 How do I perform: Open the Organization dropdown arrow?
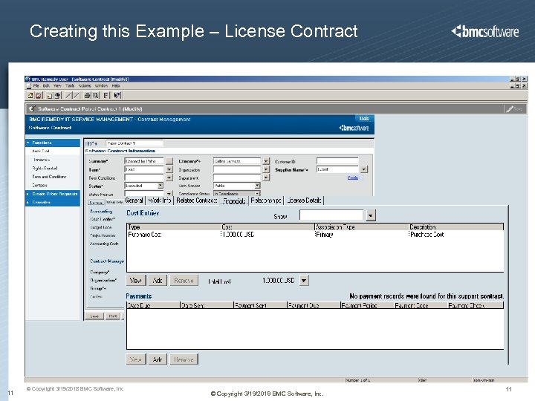coord(266,169)
